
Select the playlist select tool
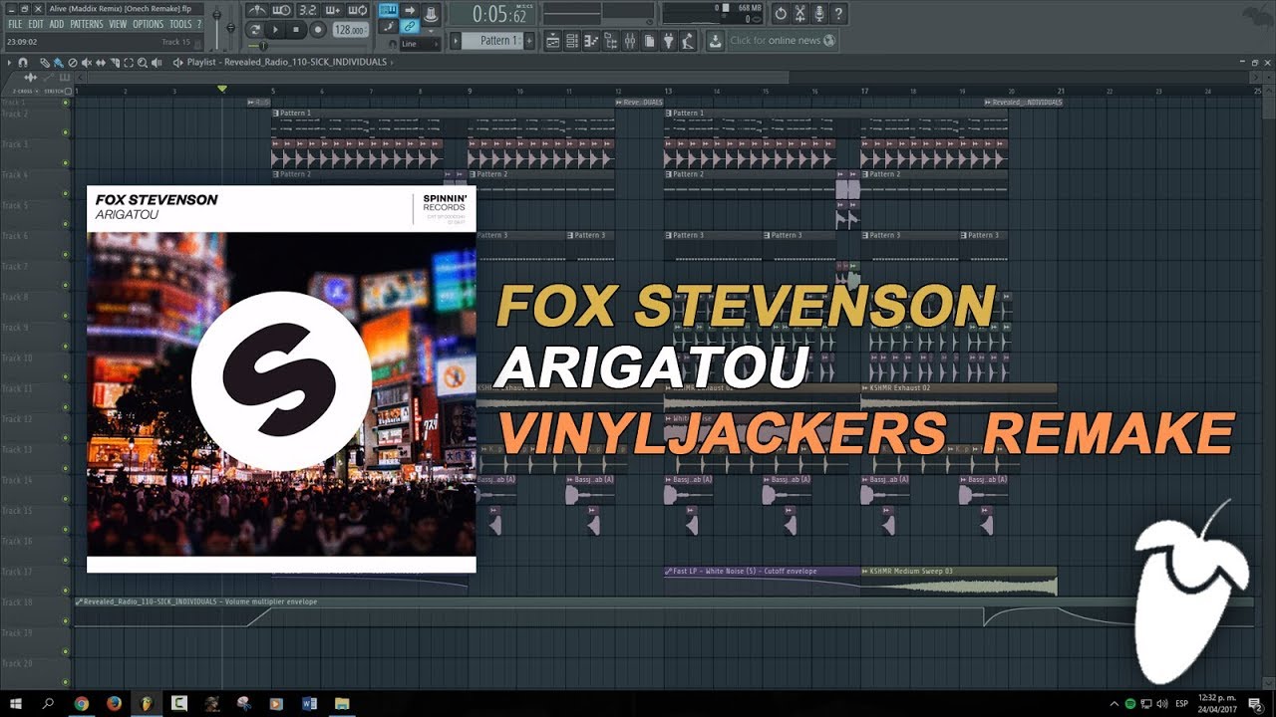(x=129, y=63)
